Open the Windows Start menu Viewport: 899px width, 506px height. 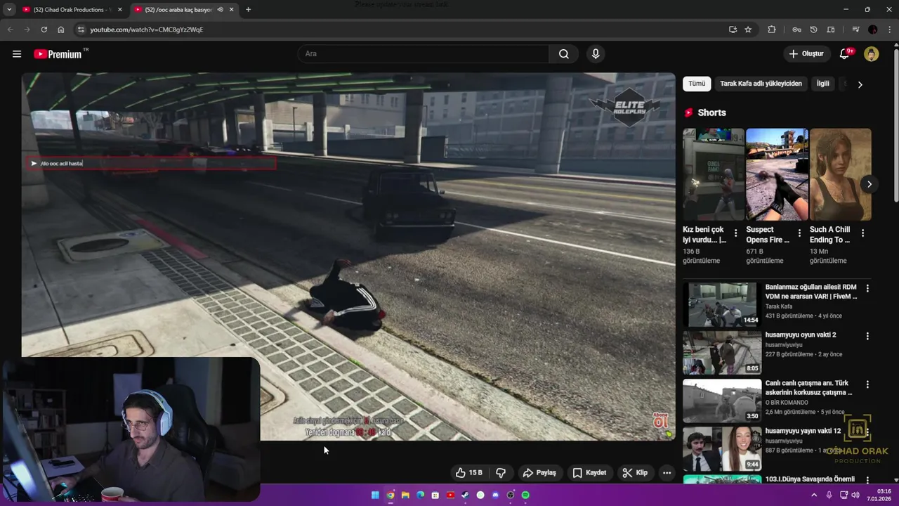[375, 495]
